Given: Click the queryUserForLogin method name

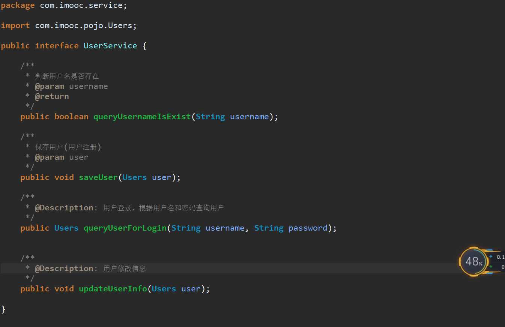Looking at the screenshot, I should click(125, 228).
